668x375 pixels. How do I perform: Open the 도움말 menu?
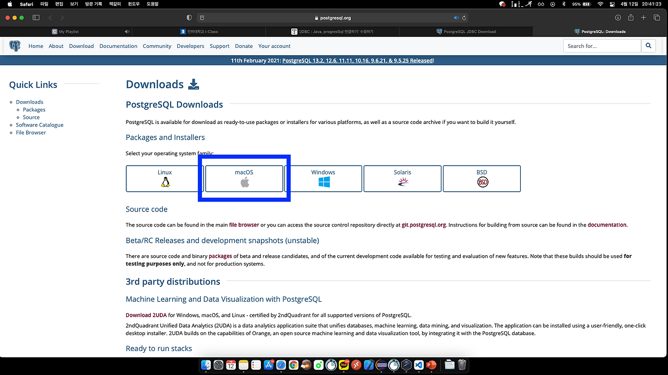(152, 4)
